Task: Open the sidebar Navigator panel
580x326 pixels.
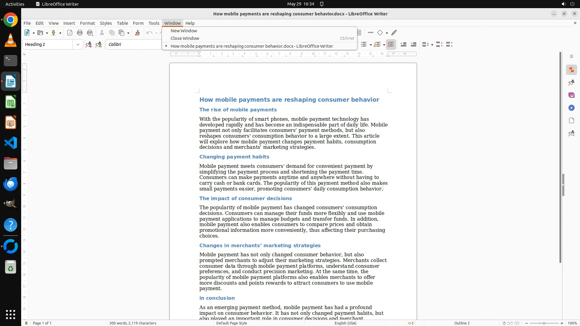Action: 571,108
